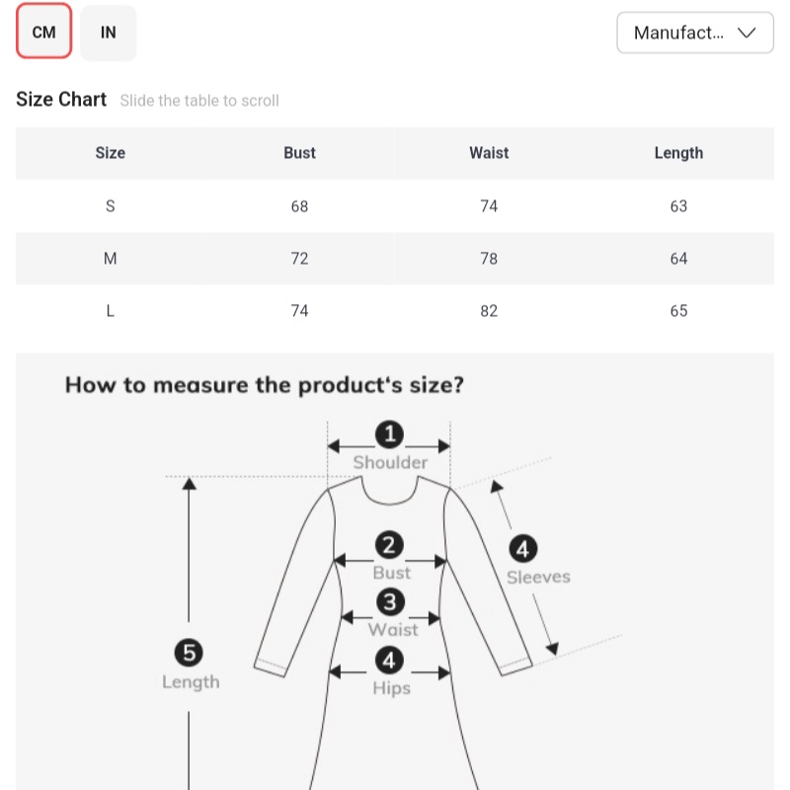Click the Waist column header in the table
The width and height of the screenshot is (790, 790).
(x=489, y=153)
